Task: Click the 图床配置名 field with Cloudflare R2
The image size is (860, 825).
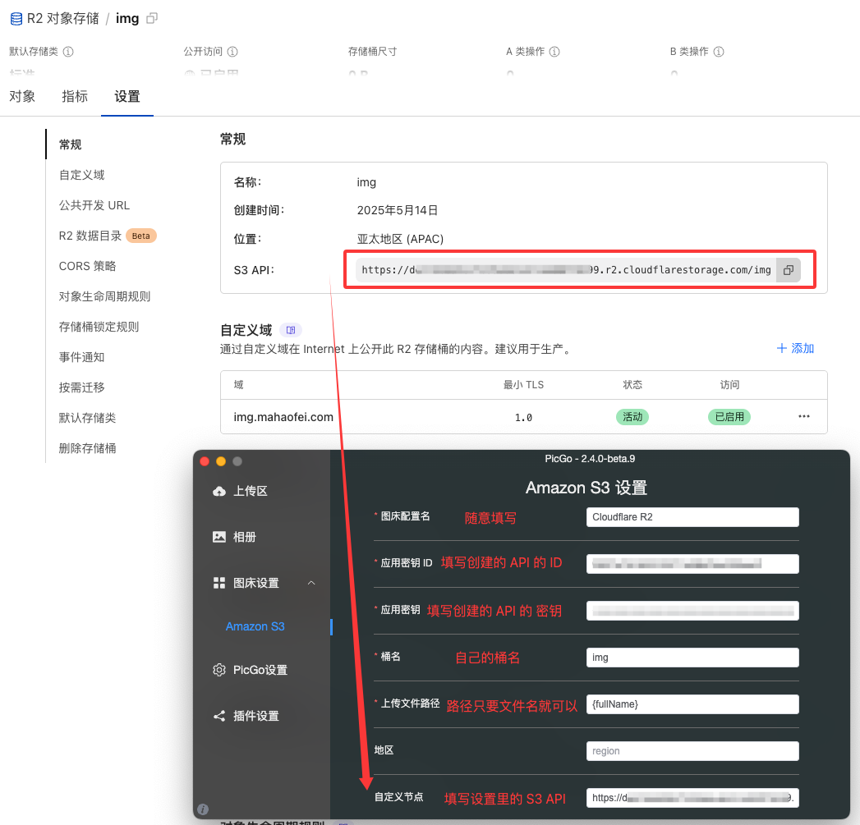Action: tap(692, 517)
